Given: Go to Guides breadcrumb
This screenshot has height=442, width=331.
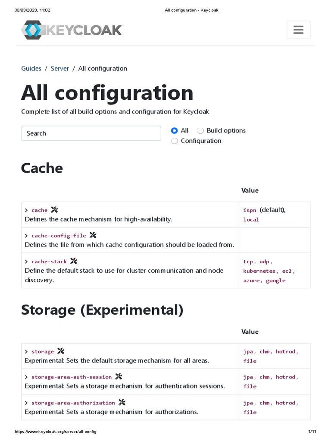Looking at the screenshot, I should pyautogui.click(x=31, y=68).
